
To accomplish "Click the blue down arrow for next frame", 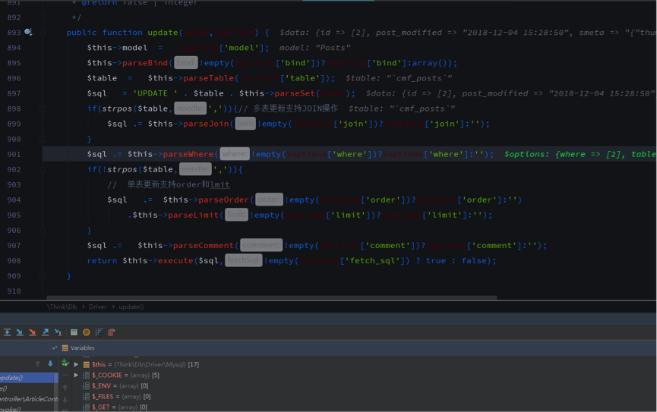I will [50, 364].
